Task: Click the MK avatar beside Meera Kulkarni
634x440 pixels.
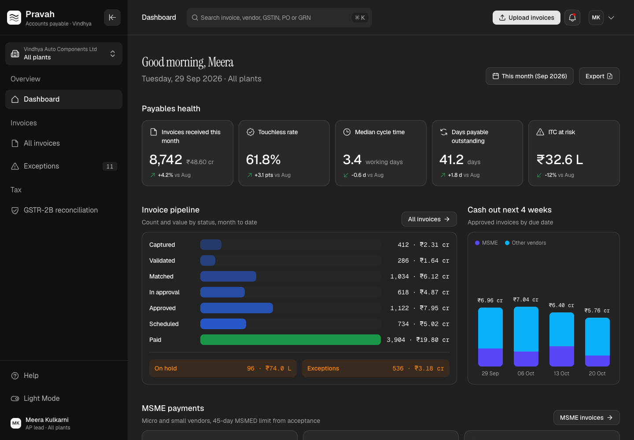Action: coord(16,423)
